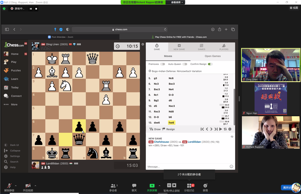The width and height of the screenshot is (301, 194).
Task: Jump to the last move
Action: pyautogui.click(x=216, y=129)
